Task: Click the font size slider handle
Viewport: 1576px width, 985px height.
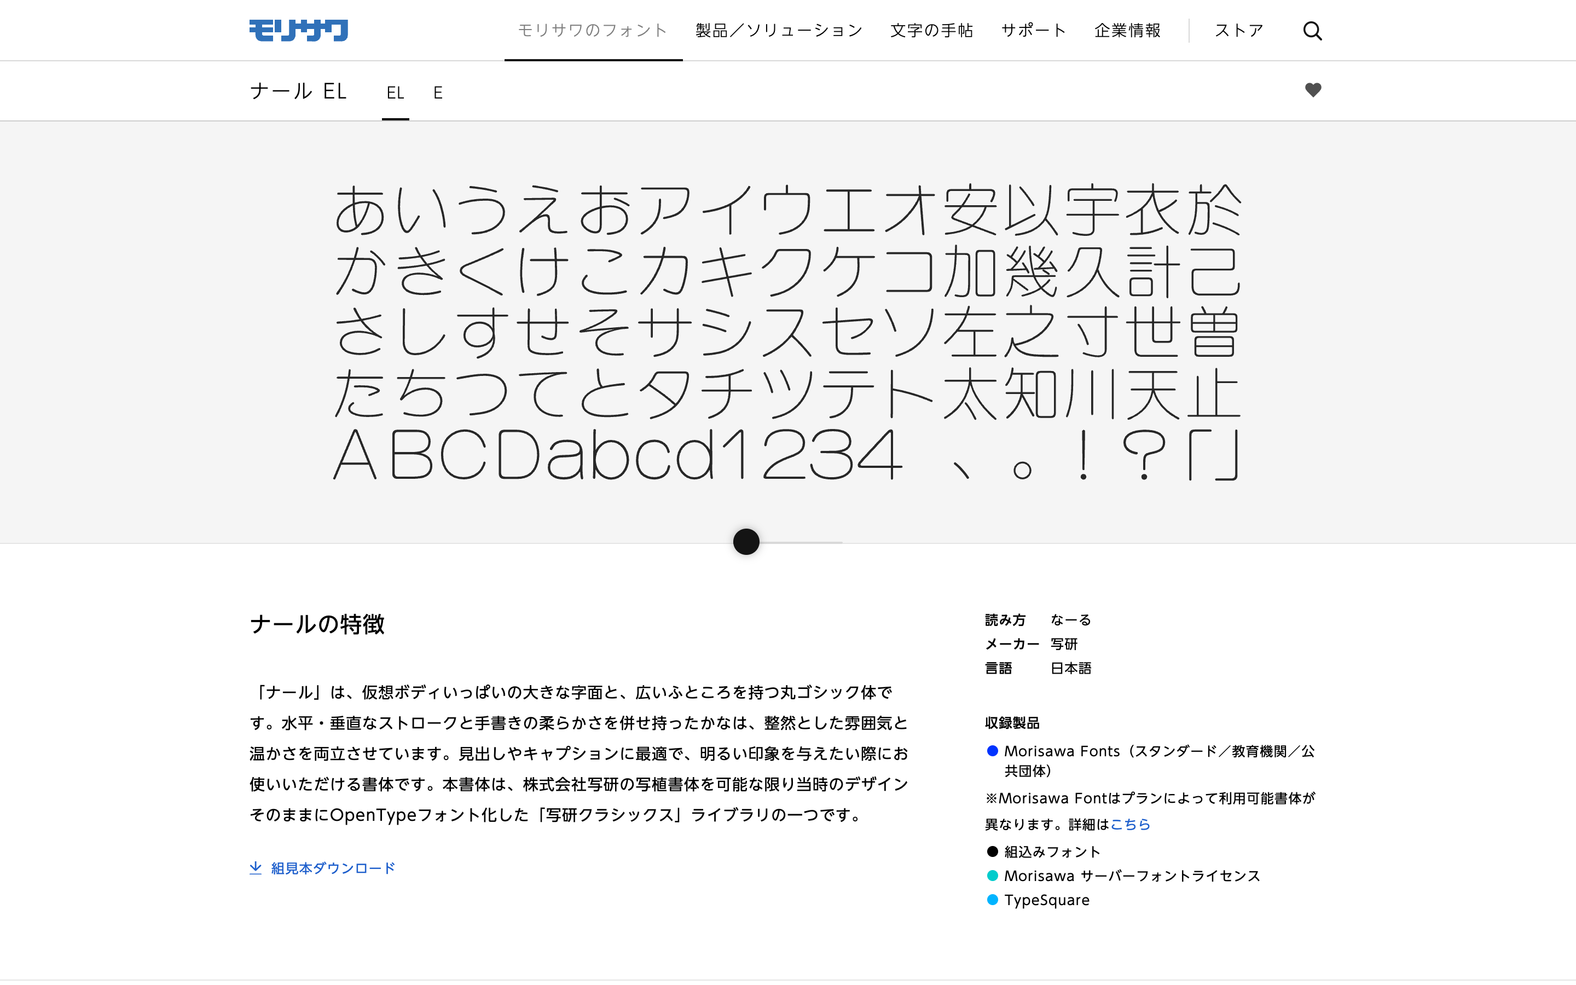Action: 746,541
